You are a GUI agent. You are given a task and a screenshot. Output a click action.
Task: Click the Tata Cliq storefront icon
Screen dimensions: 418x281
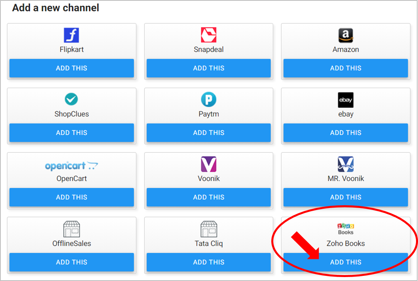(x=209, y=229)
